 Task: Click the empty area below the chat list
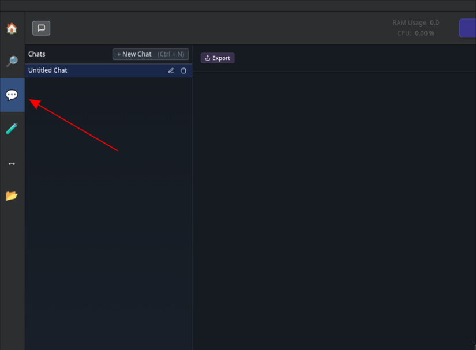[x=108, y=212]
